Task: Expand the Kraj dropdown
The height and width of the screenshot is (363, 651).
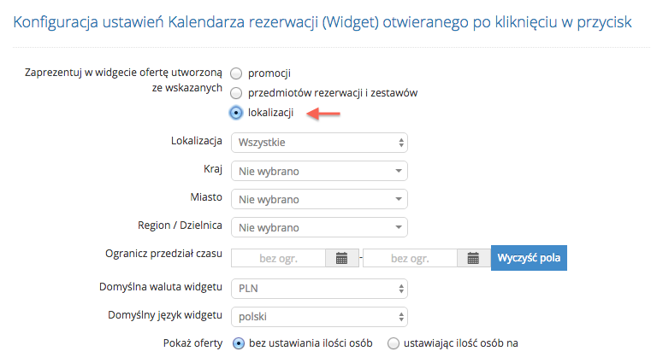Action: pyautogui.click(x=319, y=171)
